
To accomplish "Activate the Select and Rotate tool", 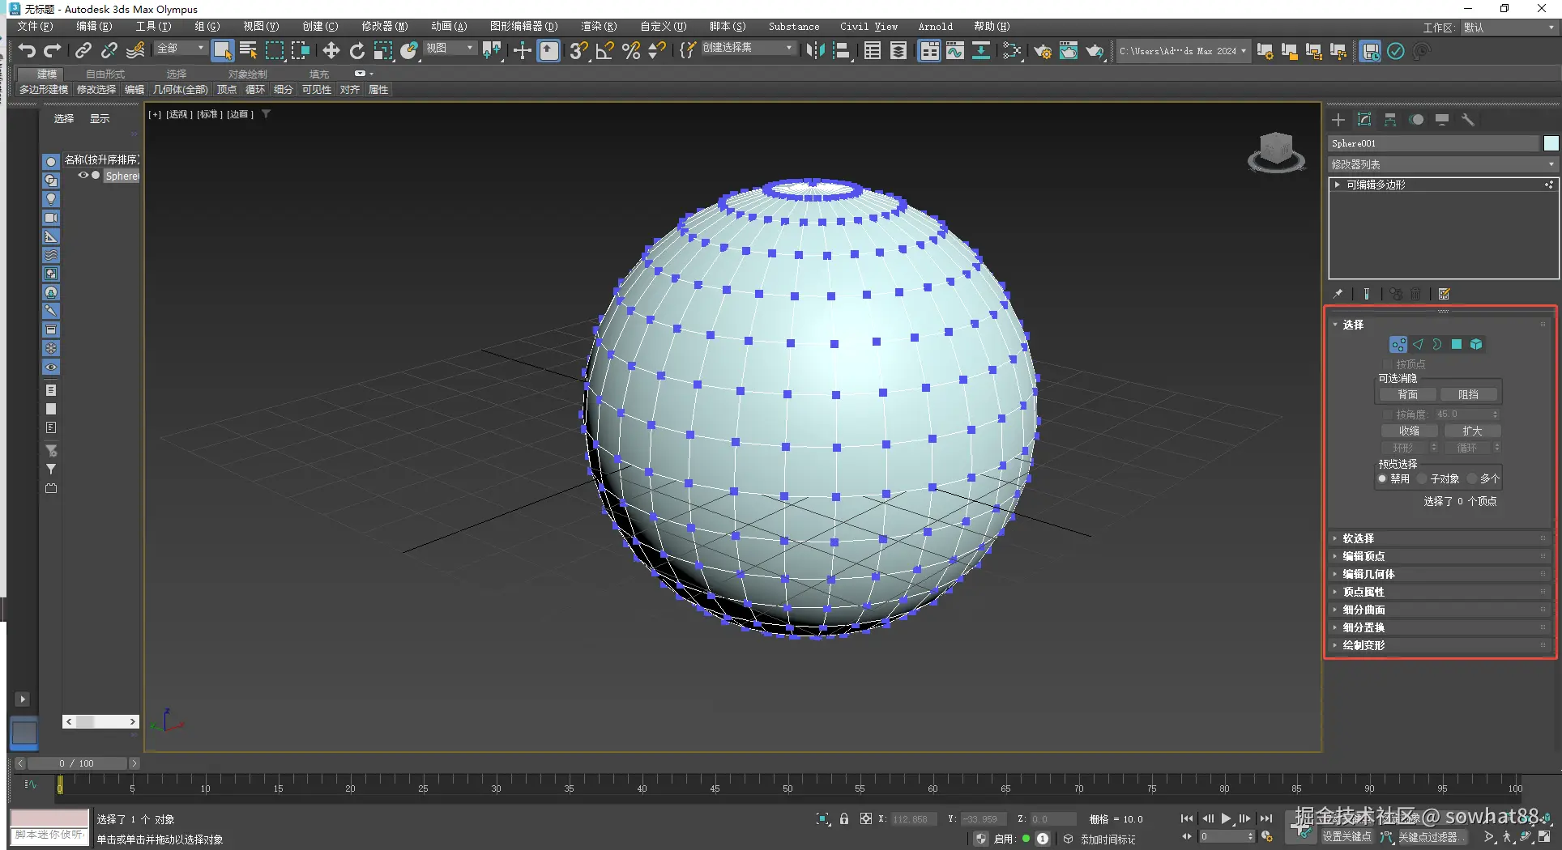I will point(356,51).
